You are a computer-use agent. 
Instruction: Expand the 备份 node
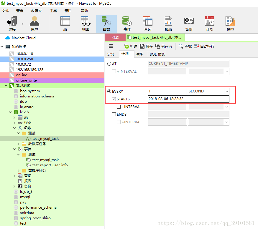point(14,186)
